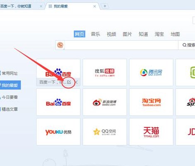Select the 网页 search category

(80, 34)
